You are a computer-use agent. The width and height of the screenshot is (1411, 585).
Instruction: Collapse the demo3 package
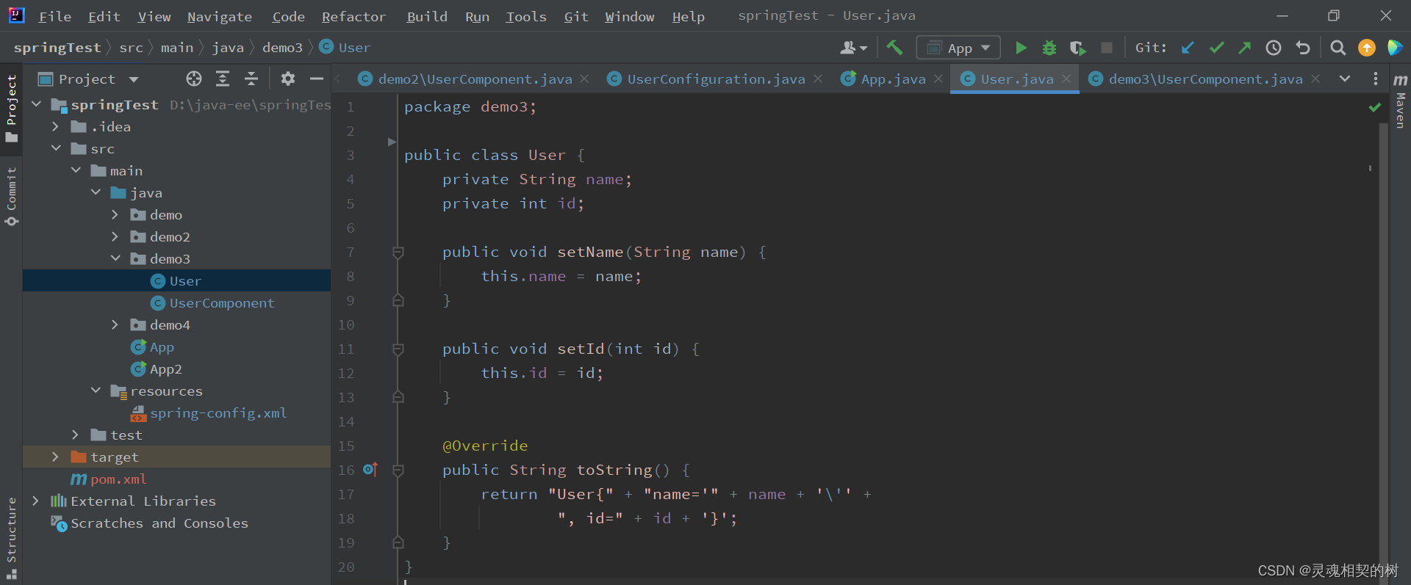[x=115, y=258]
